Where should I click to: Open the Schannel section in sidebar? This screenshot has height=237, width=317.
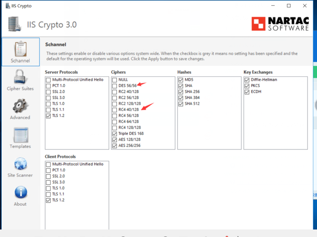click(x=20, y=52)
